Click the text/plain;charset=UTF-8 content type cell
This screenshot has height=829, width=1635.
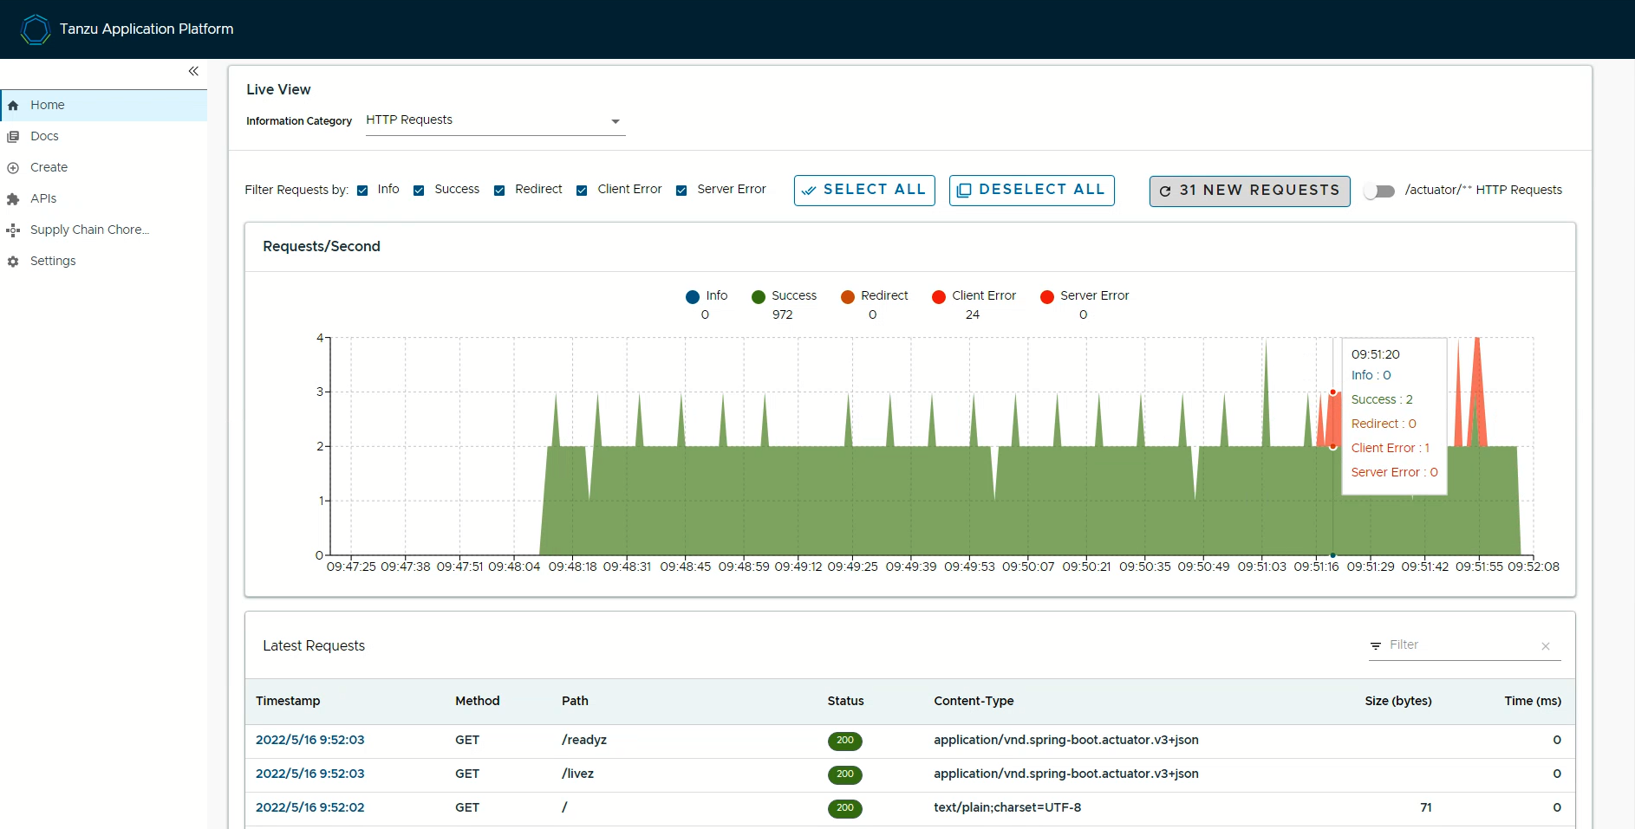[x=1007, y=807]
